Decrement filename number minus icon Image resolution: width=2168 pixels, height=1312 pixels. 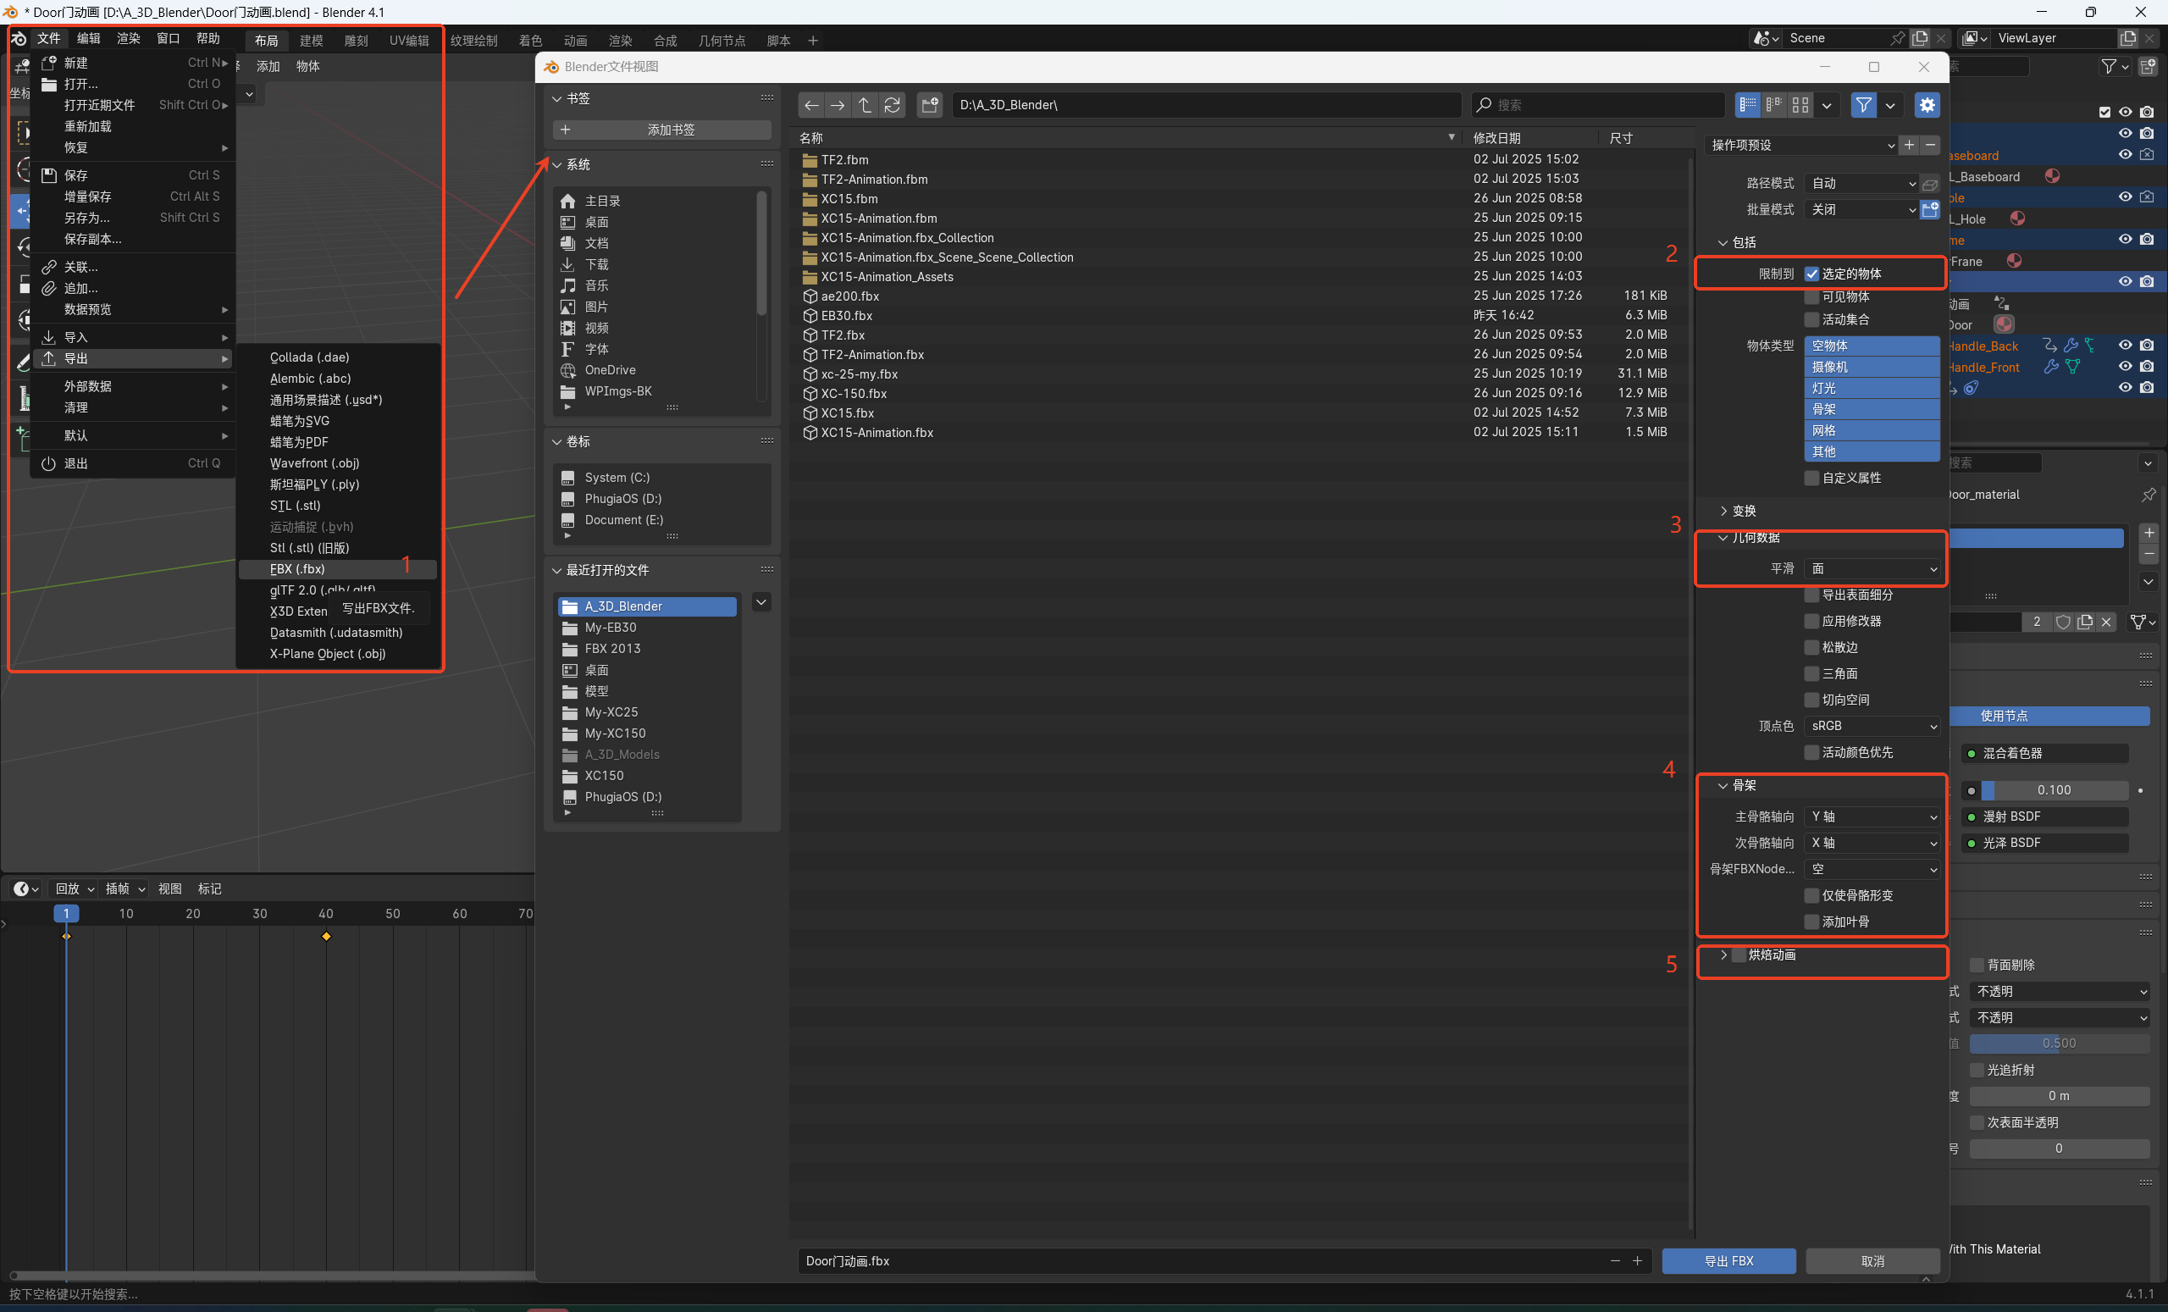1614,1261
